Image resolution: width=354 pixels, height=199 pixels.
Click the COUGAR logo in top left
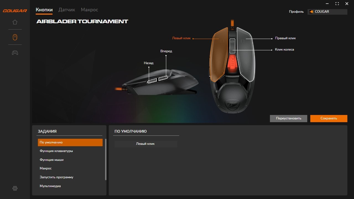click(15, 11)
